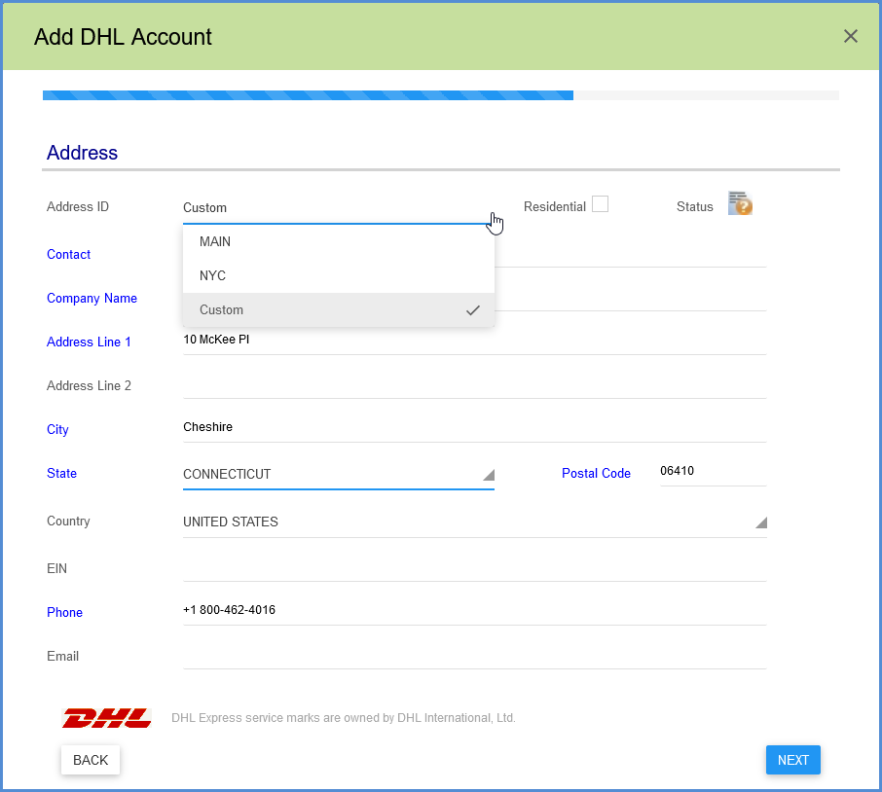The image size is (882, 792).
Task: Open the Address ID dropdown field
Action: point(339,208)
